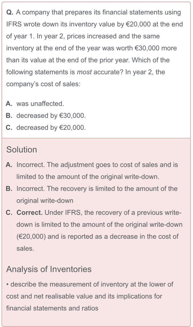Click the question's last line 'company's cost of sales:'
This screenshot has width=193, height=327.
43,84
